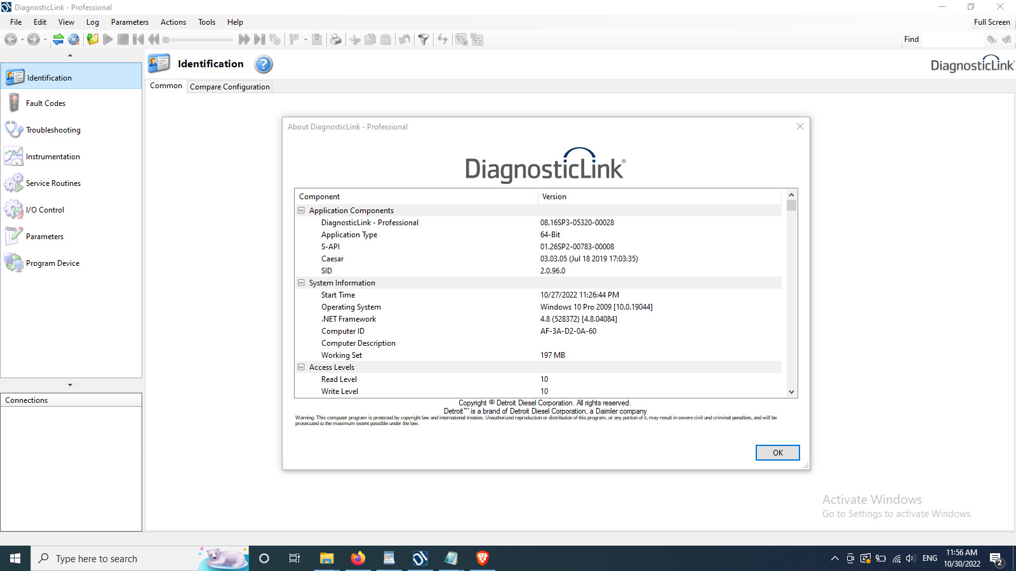Click the green connect arrows toolbar icon

[x=58, y=39]
